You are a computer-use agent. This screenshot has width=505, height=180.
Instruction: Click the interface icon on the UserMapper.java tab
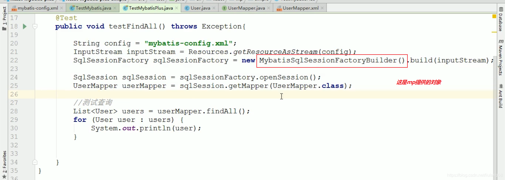pyautogui.click(x=224, y=8)
